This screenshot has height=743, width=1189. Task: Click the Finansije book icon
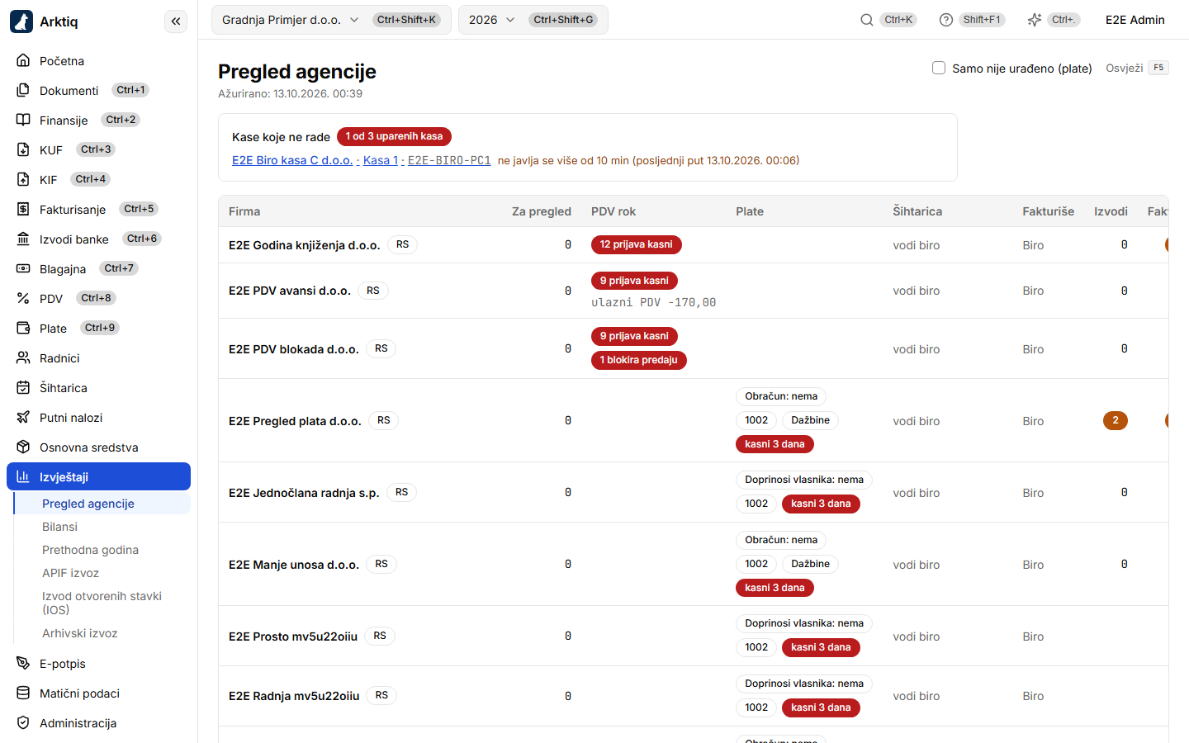coord(23,121)
